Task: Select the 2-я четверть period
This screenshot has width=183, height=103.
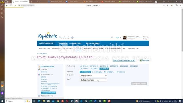Action: click(97, 72)
